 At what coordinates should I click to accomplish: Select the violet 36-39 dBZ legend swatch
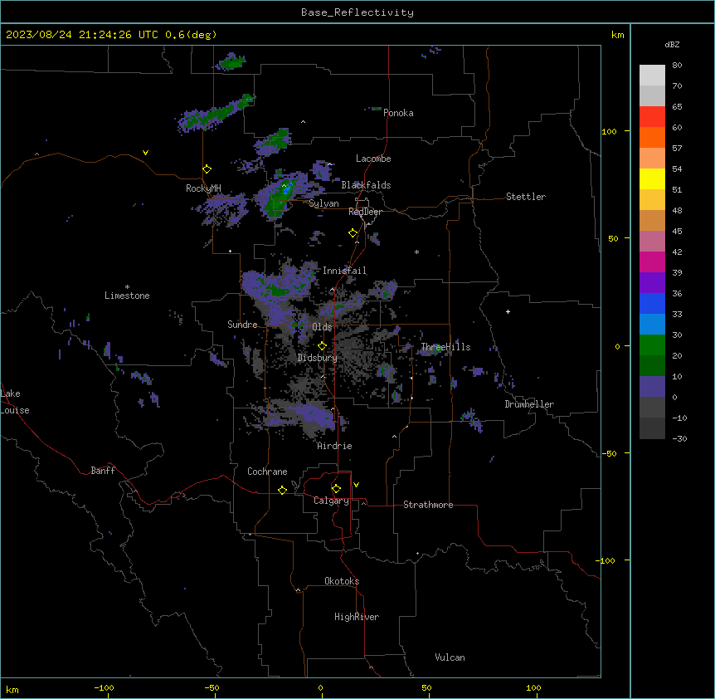(652, 283)
